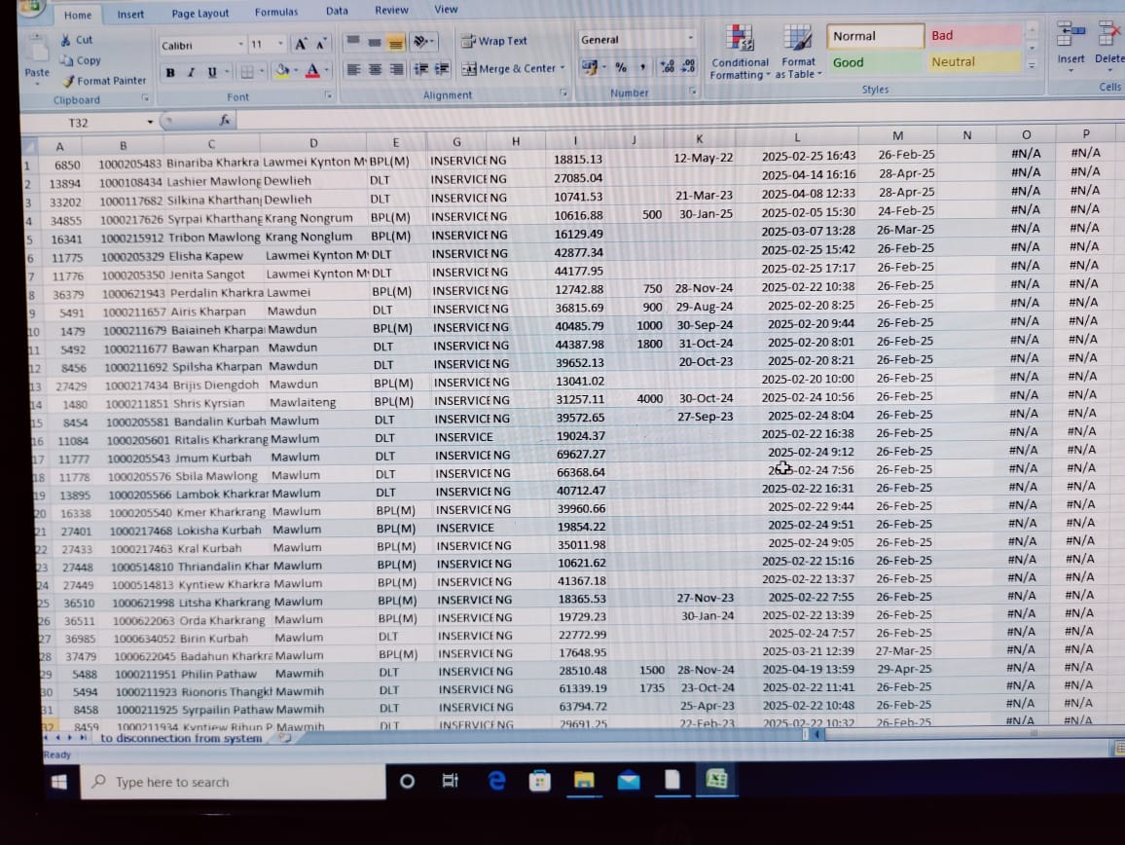This screenshot has height=845, width=1125.
Task: Click the Percent Style icon
Action: click(620, 67)
